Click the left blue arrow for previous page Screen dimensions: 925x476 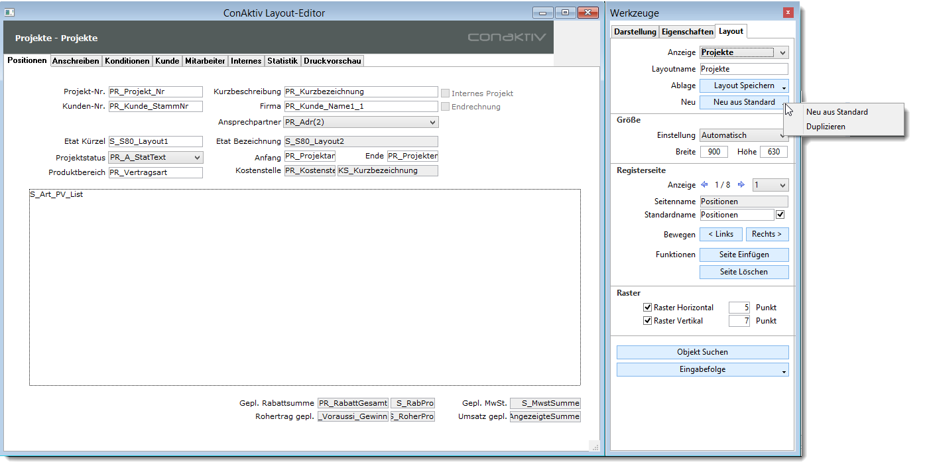[x=704, y=185]
